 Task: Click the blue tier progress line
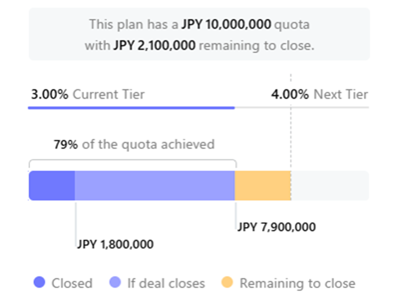(x=131, y=108)
